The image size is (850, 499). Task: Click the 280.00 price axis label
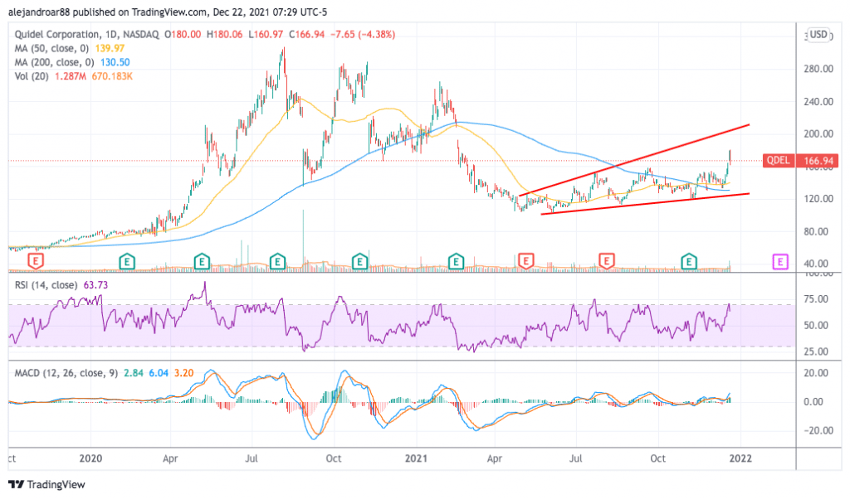click(x=818, y=69)
